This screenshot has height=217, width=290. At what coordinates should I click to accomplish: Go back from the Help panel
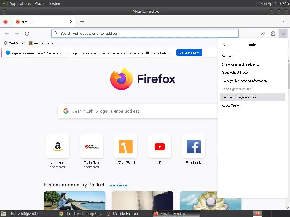coord(224,44)
